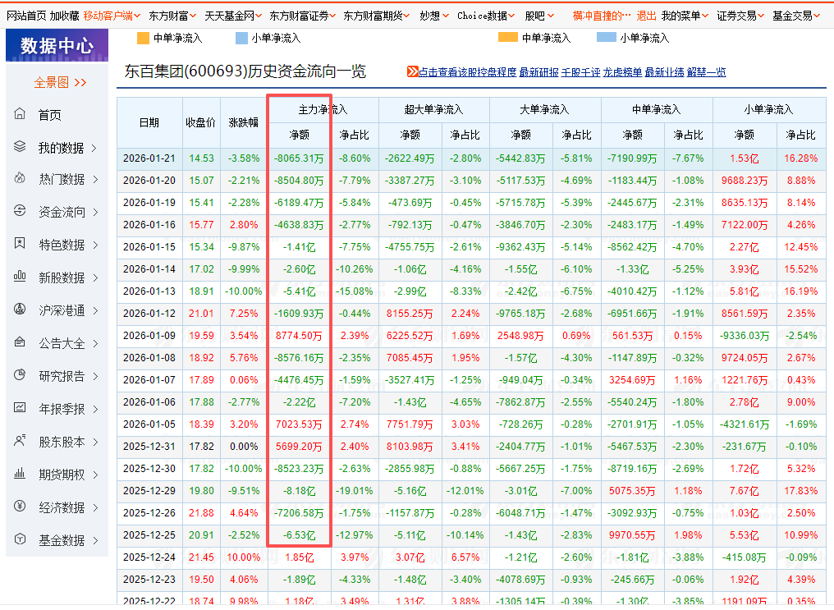Click the 2025-12-29 date cell
Screen dimensions: 834x610
click(149, 491)
